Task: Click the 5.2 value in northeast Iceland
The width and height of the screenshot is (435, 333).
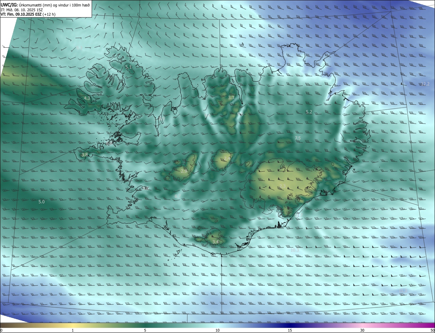Action: click(x=309, y=112)
